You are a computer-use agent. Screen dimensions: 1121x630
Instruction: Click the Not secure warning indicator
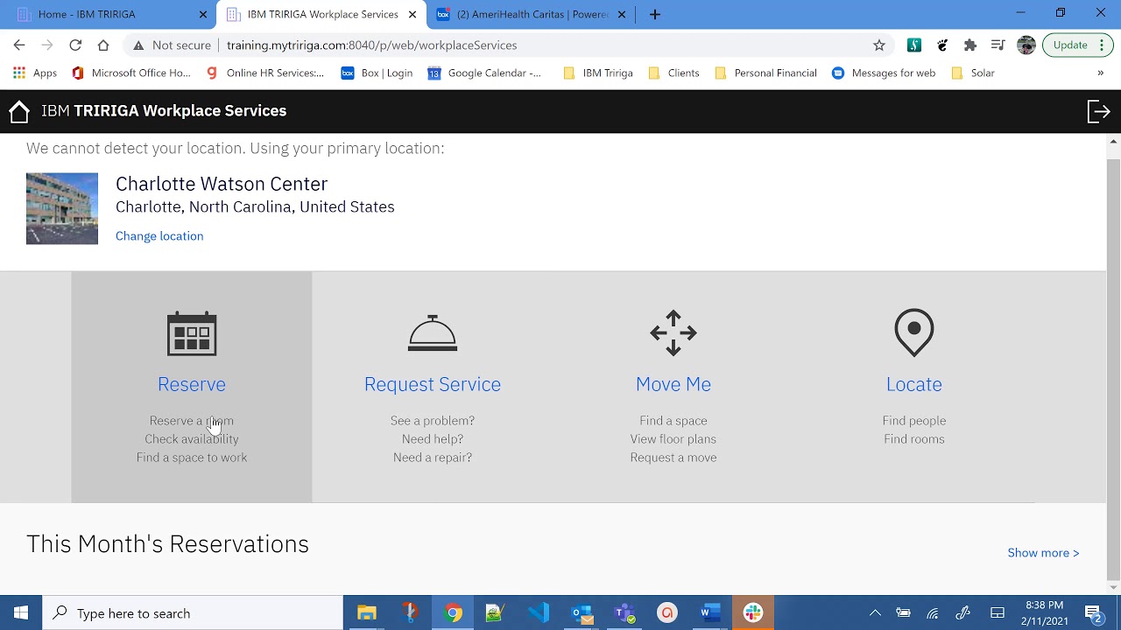coord(172,45)
